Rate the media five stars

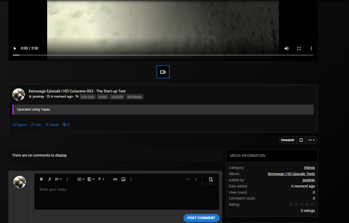312,204
